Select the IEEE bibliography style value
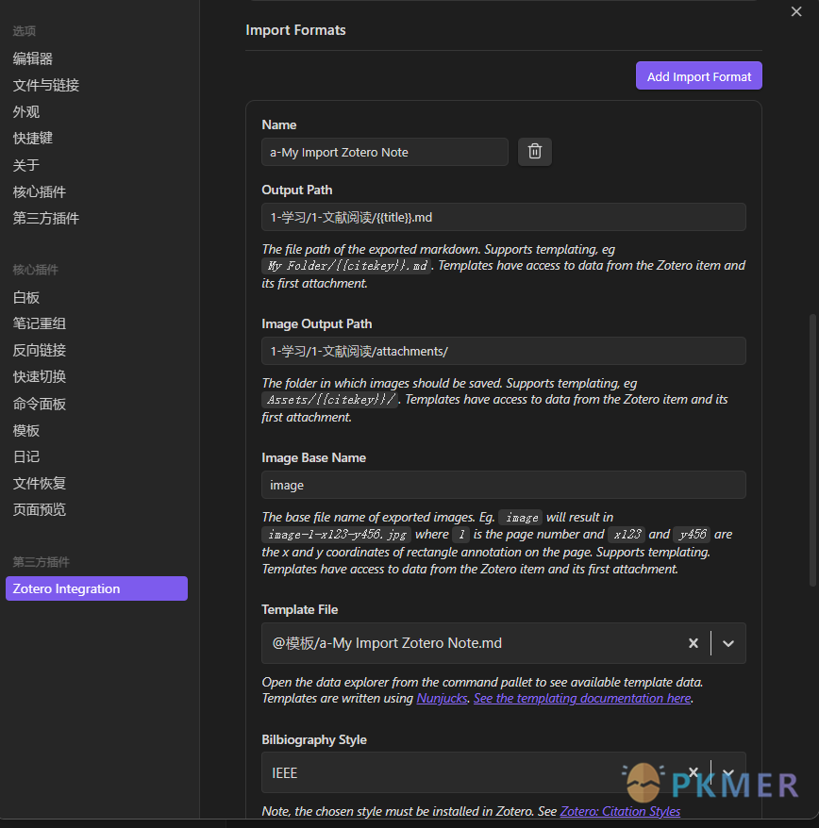This screenshot has width=819, height=828. click(285, 772)
